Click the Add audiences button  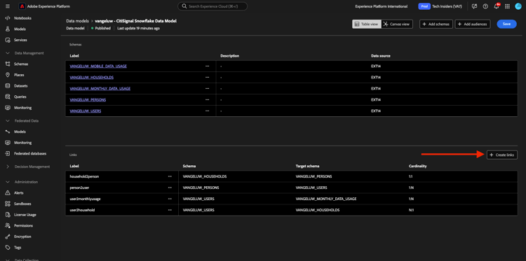pyautogui.click(x=473, y=24)
